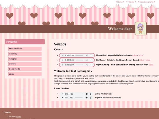Viewport: 159px width, 119px height.
Task: Mute the Die House audio player
Action: click(x=87, y=60)
